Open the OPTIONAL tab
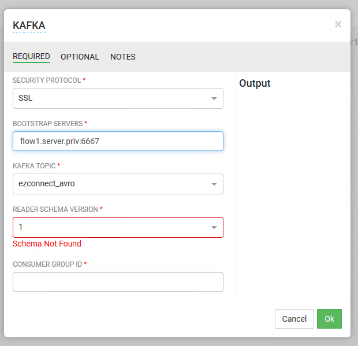Screen dimensions: 358x346 (x=80, y=57)
